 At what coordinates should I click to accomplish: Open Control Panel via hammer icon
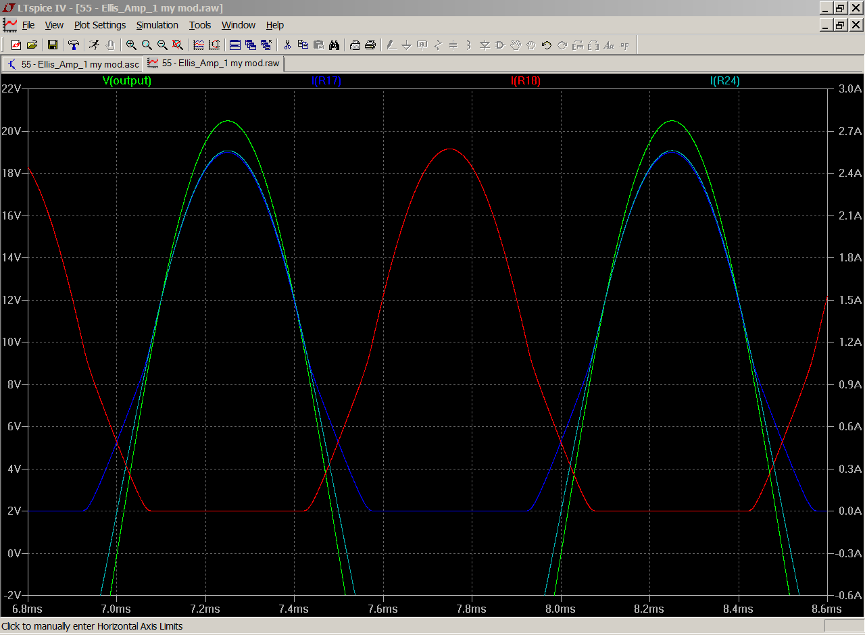74,45
